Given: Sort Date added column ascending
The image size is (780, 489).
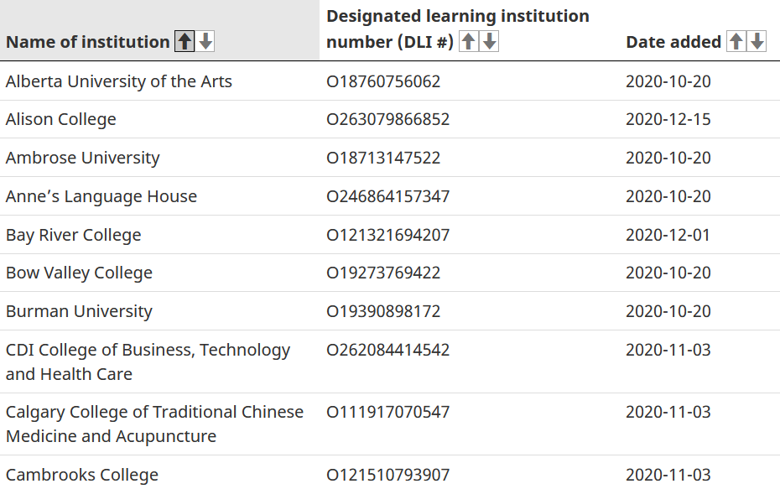Looking at the screenshot, I should pos(736,41).
